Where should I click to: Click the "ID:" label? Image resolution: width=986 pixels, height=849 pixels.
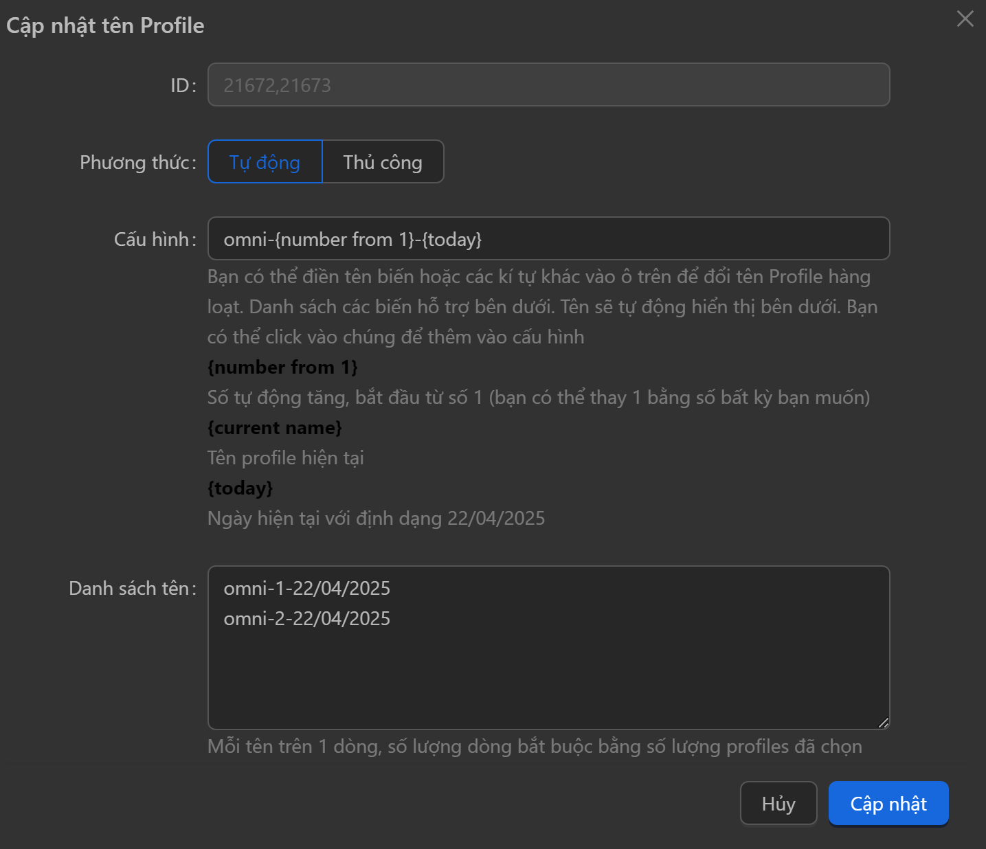pos(183,85)
